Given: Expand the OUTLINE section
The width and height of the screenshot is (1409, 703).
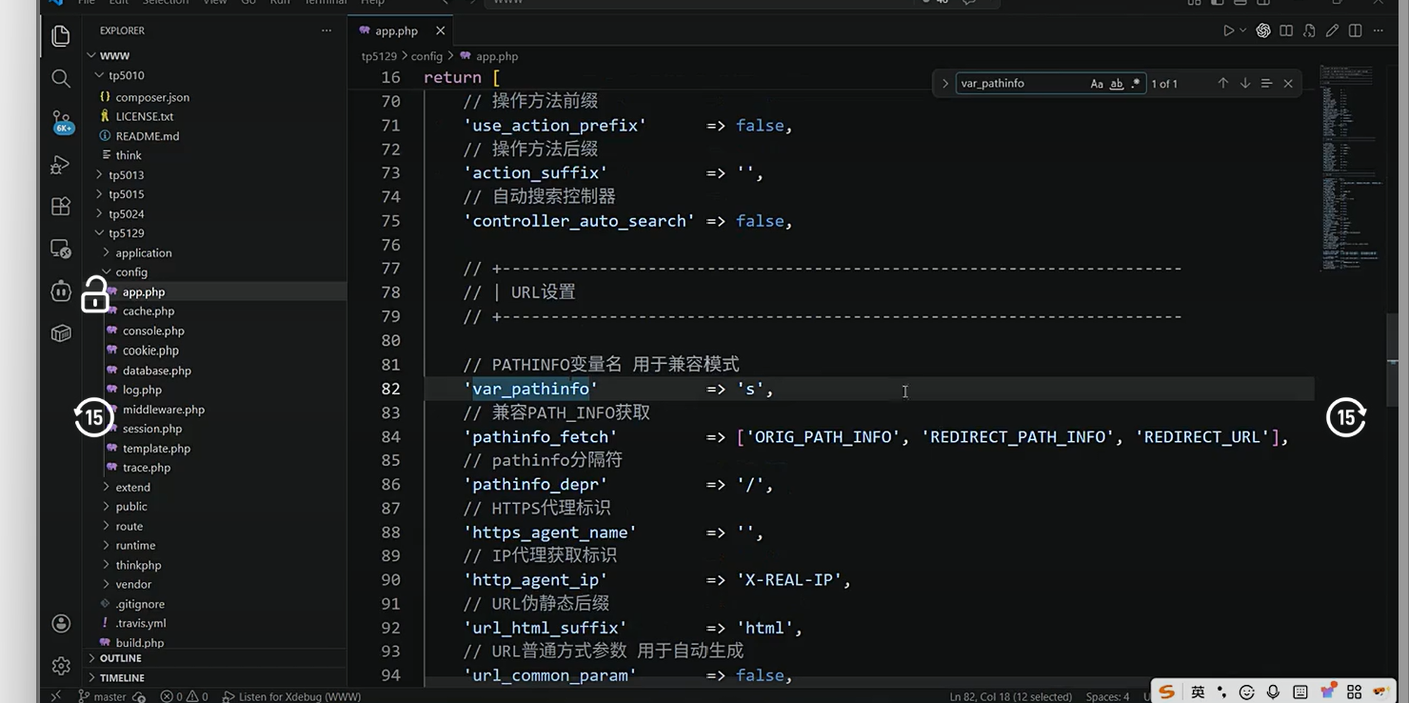Looking at the screenshot, I should pyautogui.click(x=121, y=658).
